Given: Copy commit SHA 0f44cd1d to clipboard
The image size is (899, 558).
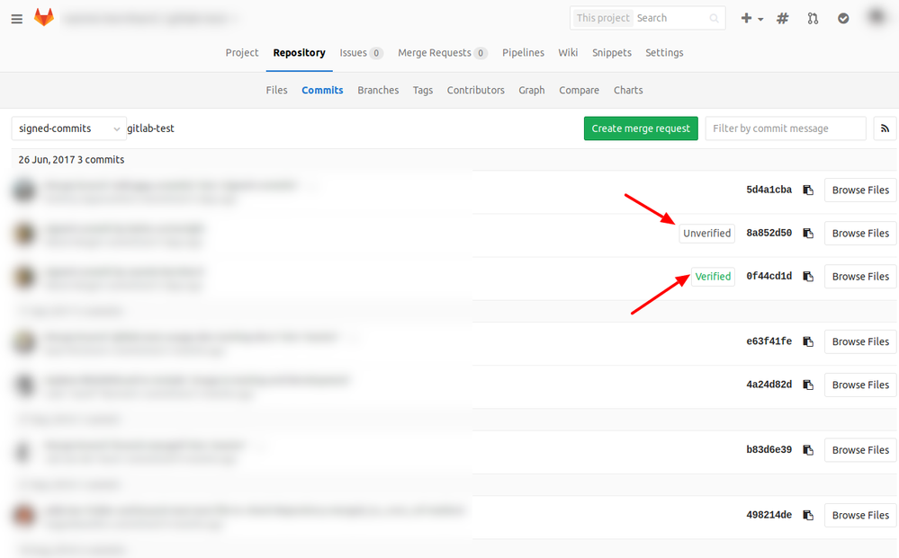Looking at the screenshot, I should [808, 277].
